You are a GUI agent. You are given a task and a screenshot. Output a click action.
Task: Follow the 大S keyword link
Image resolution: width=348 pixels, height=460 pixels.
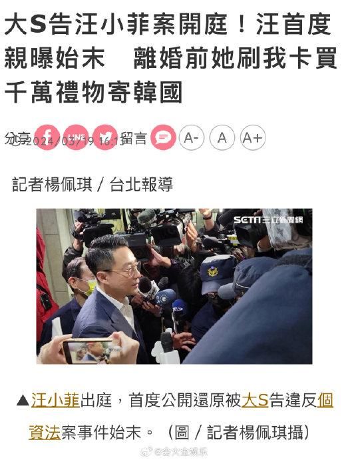255,401
